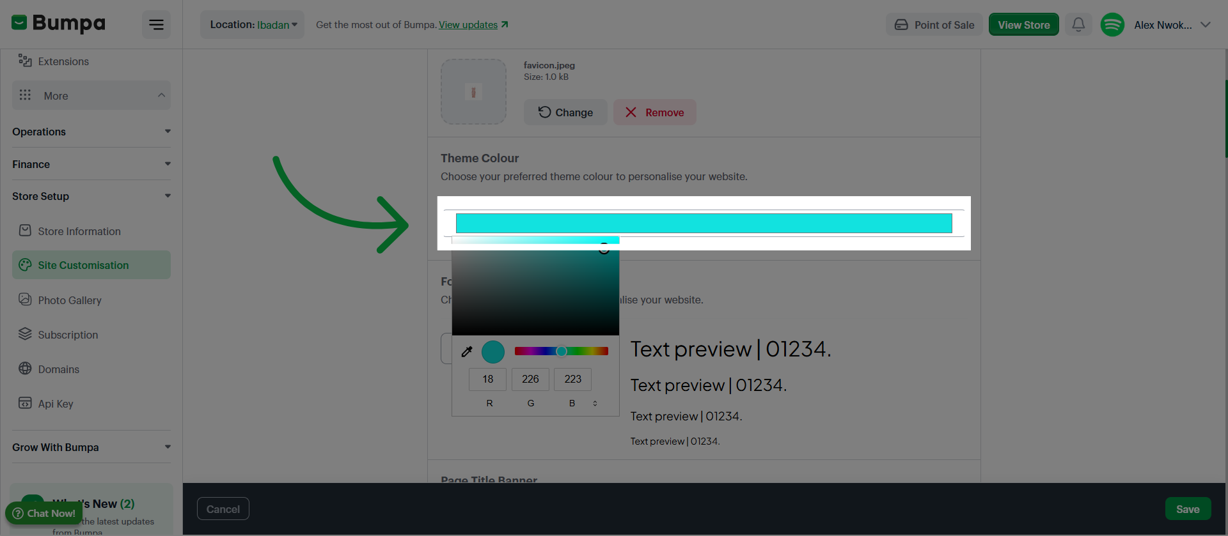Click the Save button
Viewport: 1228px width, 536px height.
1188,509
